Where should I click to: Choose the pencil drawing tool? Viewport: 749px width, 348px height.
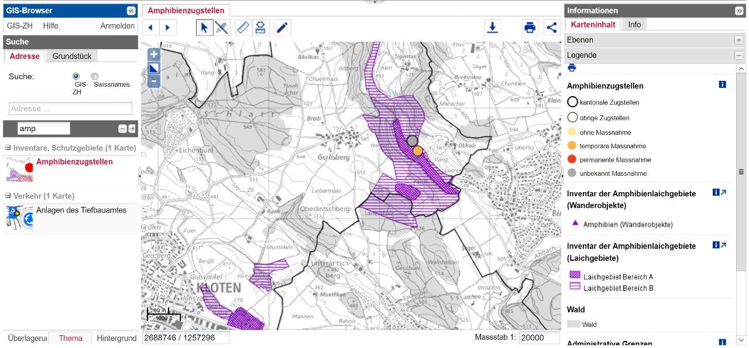pos(283,28)
